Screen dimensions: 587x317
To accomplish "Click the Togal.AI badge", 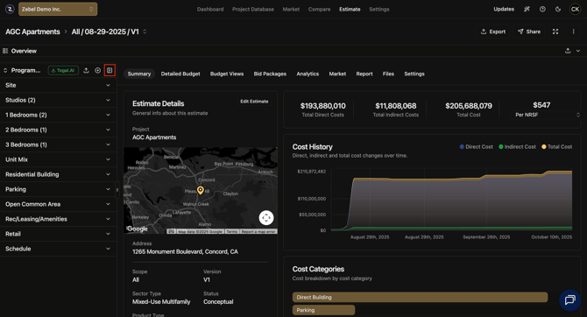I will 63,70.
